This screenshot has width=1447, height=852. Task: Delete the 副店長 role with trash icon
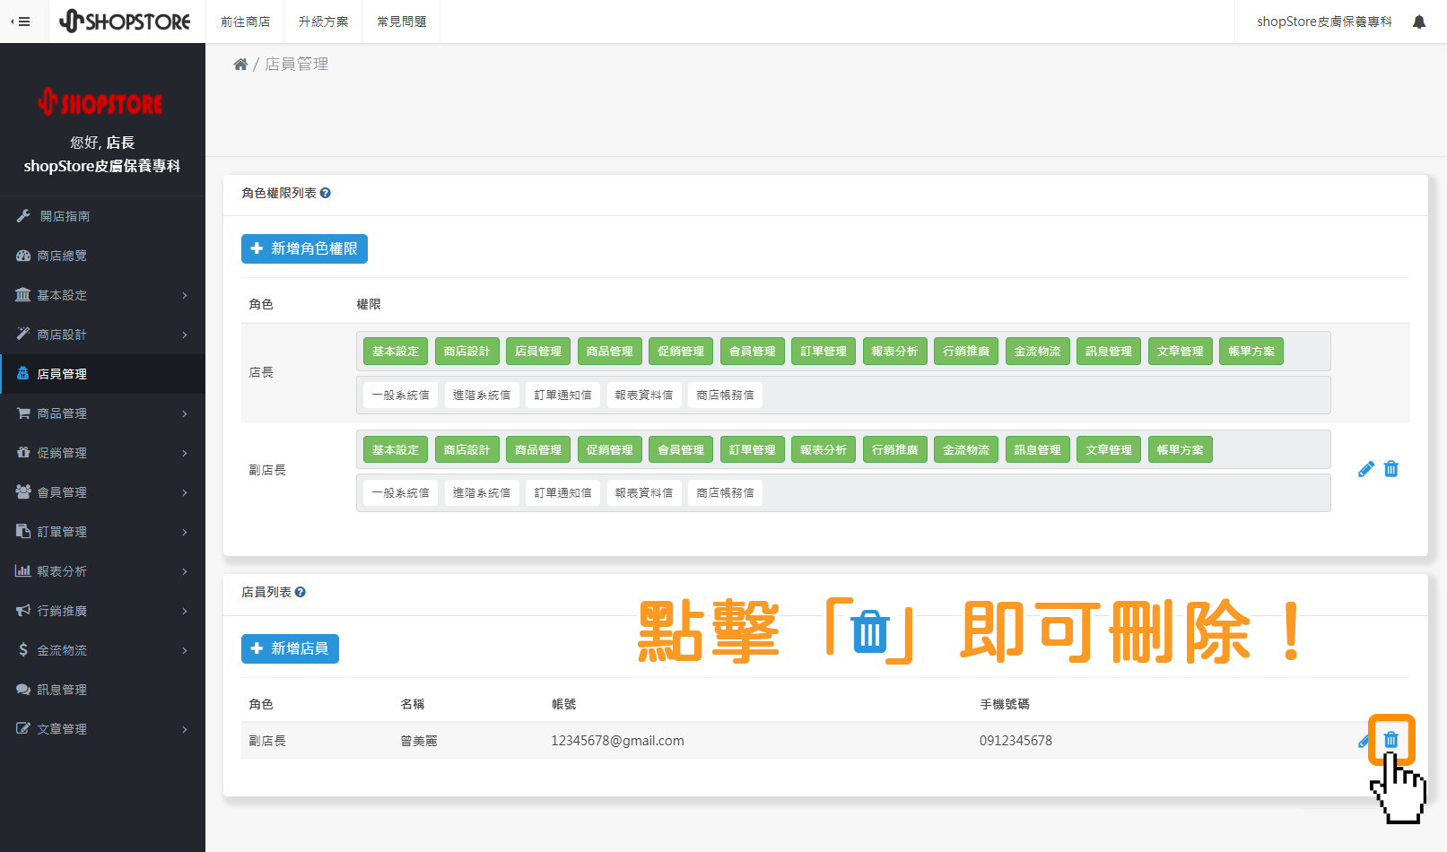pos(1391,469)
